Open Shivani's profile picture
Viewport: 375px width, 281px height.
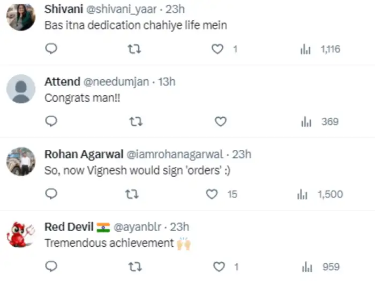pos(21,17)
